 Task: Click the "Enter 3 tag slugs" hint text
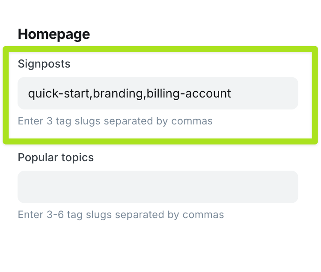(115, 121)
